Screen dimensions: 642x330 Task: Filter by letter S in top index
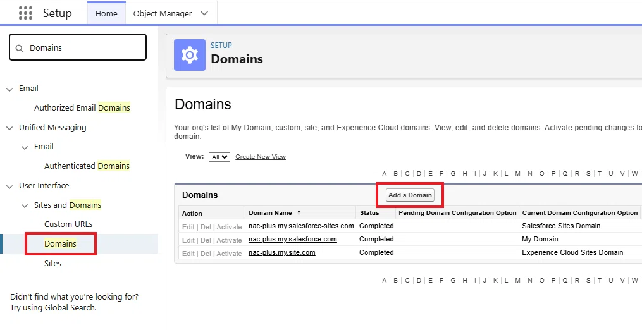point(588,174)
